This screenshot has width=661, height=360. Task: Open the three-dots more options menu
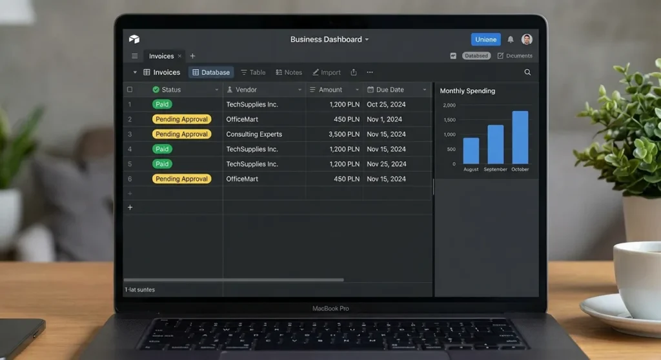pyautogui.click(x=370, y=72)
